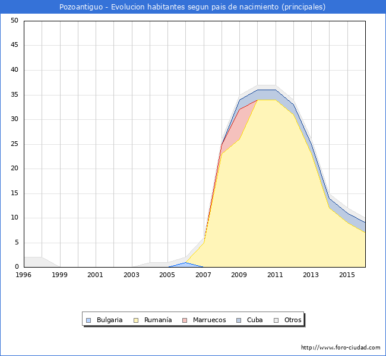The width and height of the screenshot is (386, 356).
Task: Click the 0 y-axis label
Action: pos(17,266)
